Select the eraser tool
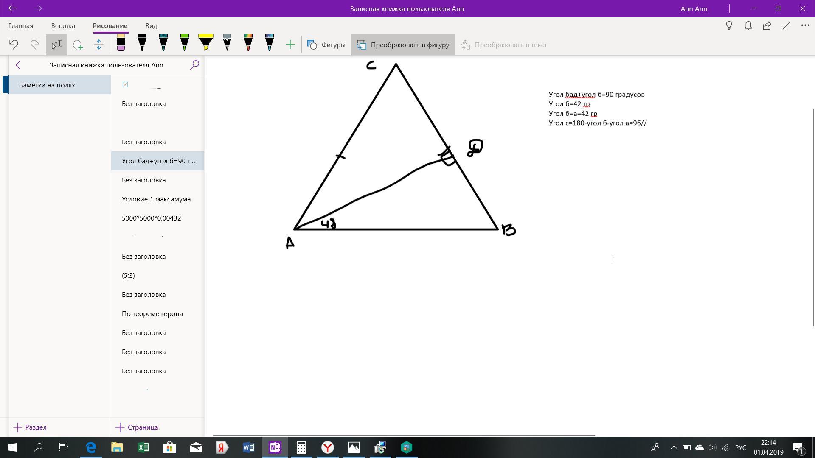This screenshot has width=815, height=458. tap(121, 43)
